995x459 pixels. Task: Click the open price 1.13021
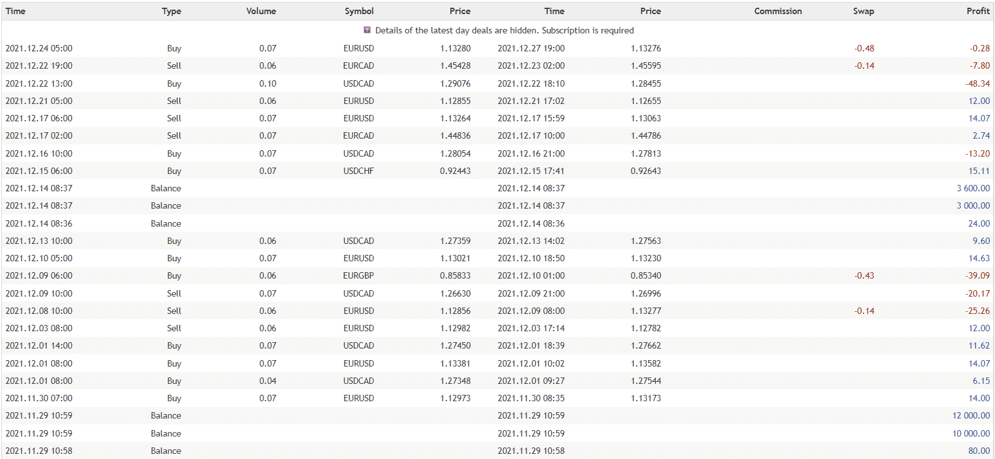click(x=455, y=258)
